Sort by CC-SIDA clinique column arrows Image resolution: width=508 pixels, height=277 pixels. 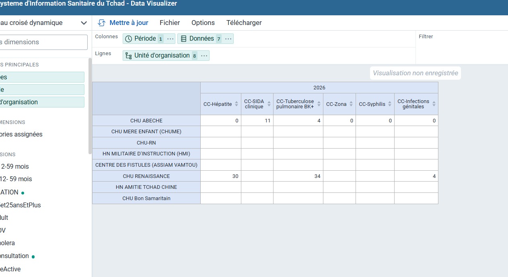pyautogui.click(x=269, y=104)
